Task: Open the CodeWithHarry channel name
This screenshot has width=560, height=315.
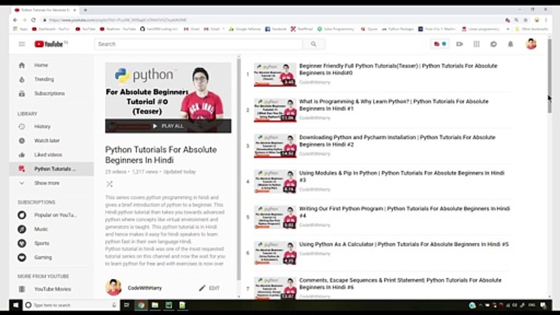Action: [145, 288]
